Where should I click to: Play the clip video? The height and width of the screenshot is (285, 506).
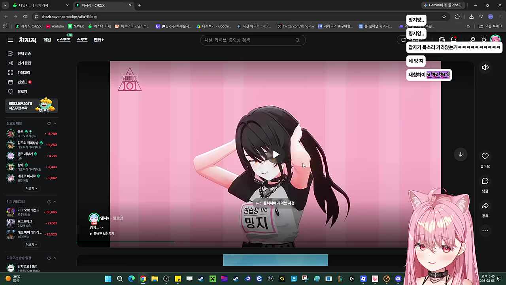click(276, 154)
